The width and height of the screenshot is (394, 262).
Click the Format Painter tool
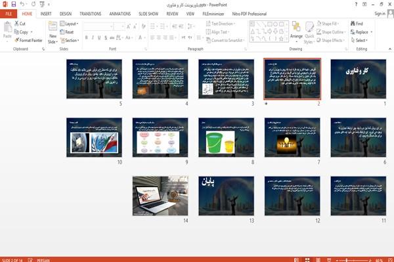click(28, 40)
